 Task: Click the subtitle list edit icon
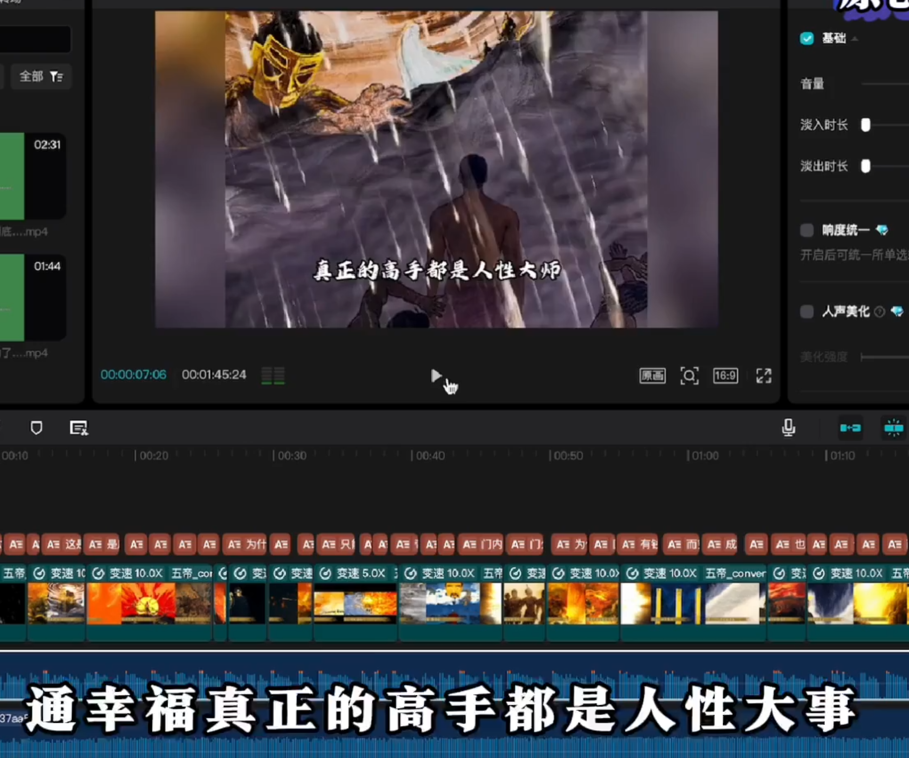point(78,428)
